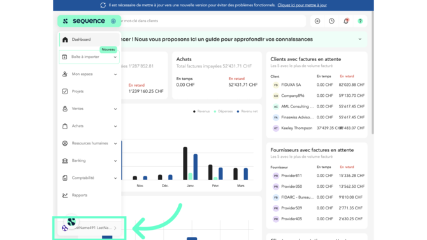Image resolution: width=427 pixels, height=240 pixels.
Task: Click the FIDUXA SA avatar badge
Action: 276,85
